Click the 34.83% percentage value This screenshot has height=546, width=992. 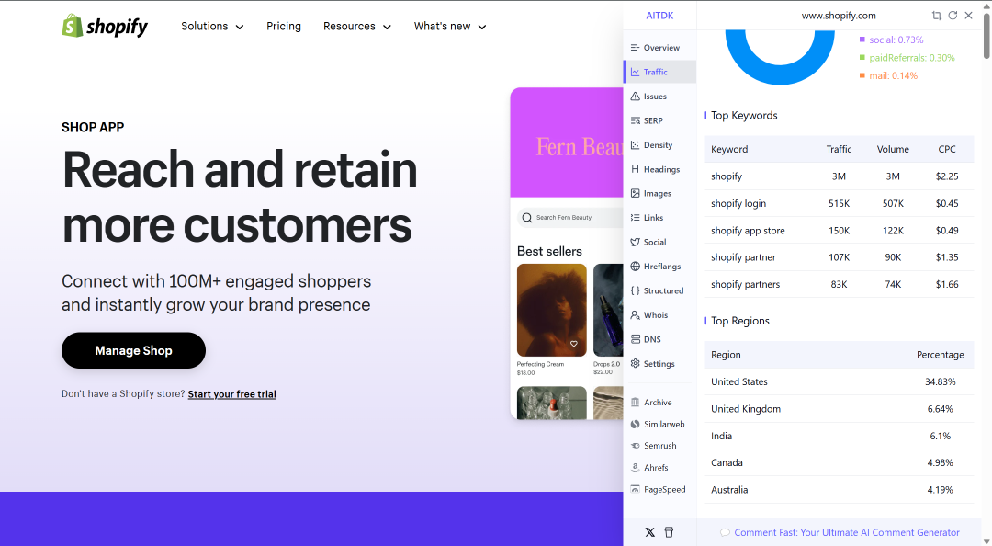(941, 382)
